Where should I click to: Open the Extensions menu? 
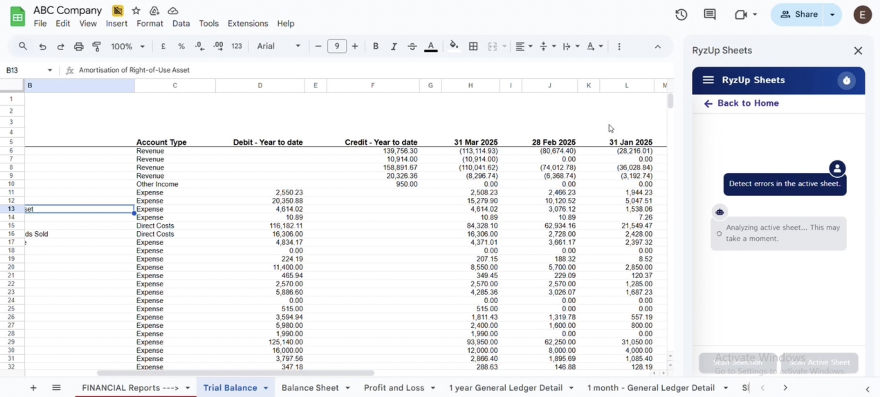pos(248,24)
